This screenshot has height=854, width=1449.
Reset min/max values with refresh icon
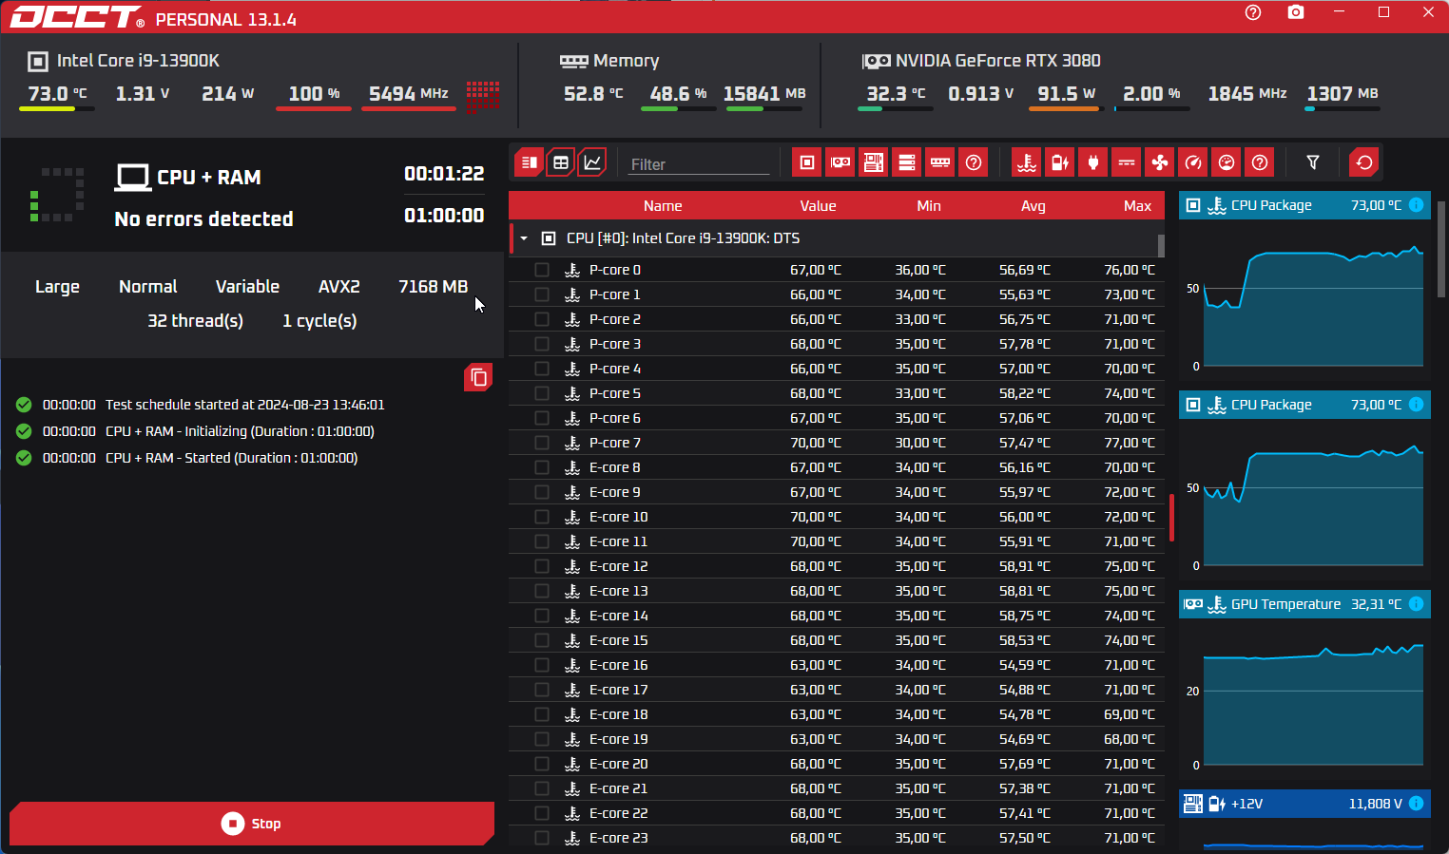tap(1364, 162)
